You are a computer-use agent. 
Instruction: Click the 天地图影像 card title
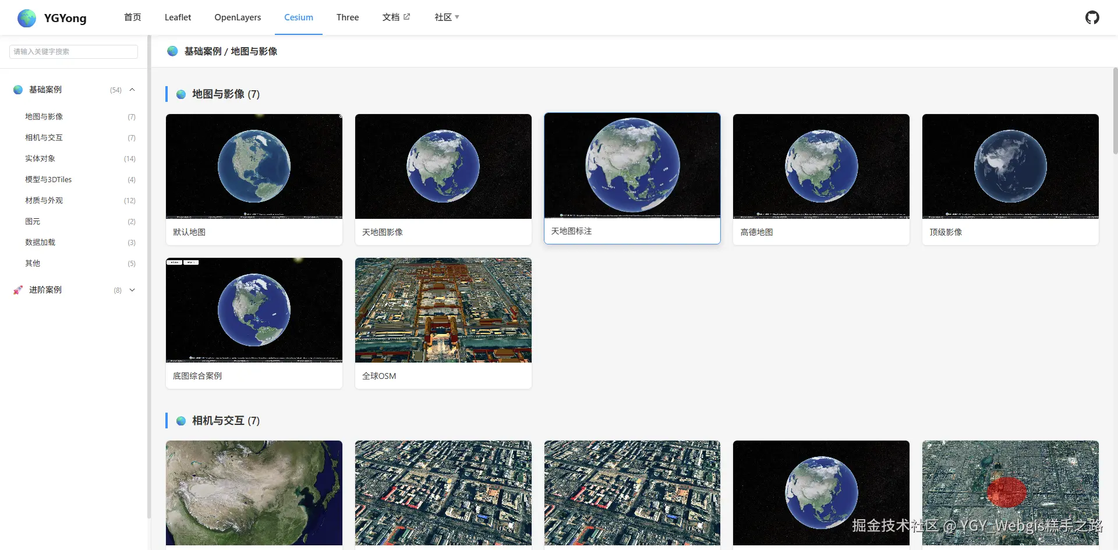pos(383,232)
